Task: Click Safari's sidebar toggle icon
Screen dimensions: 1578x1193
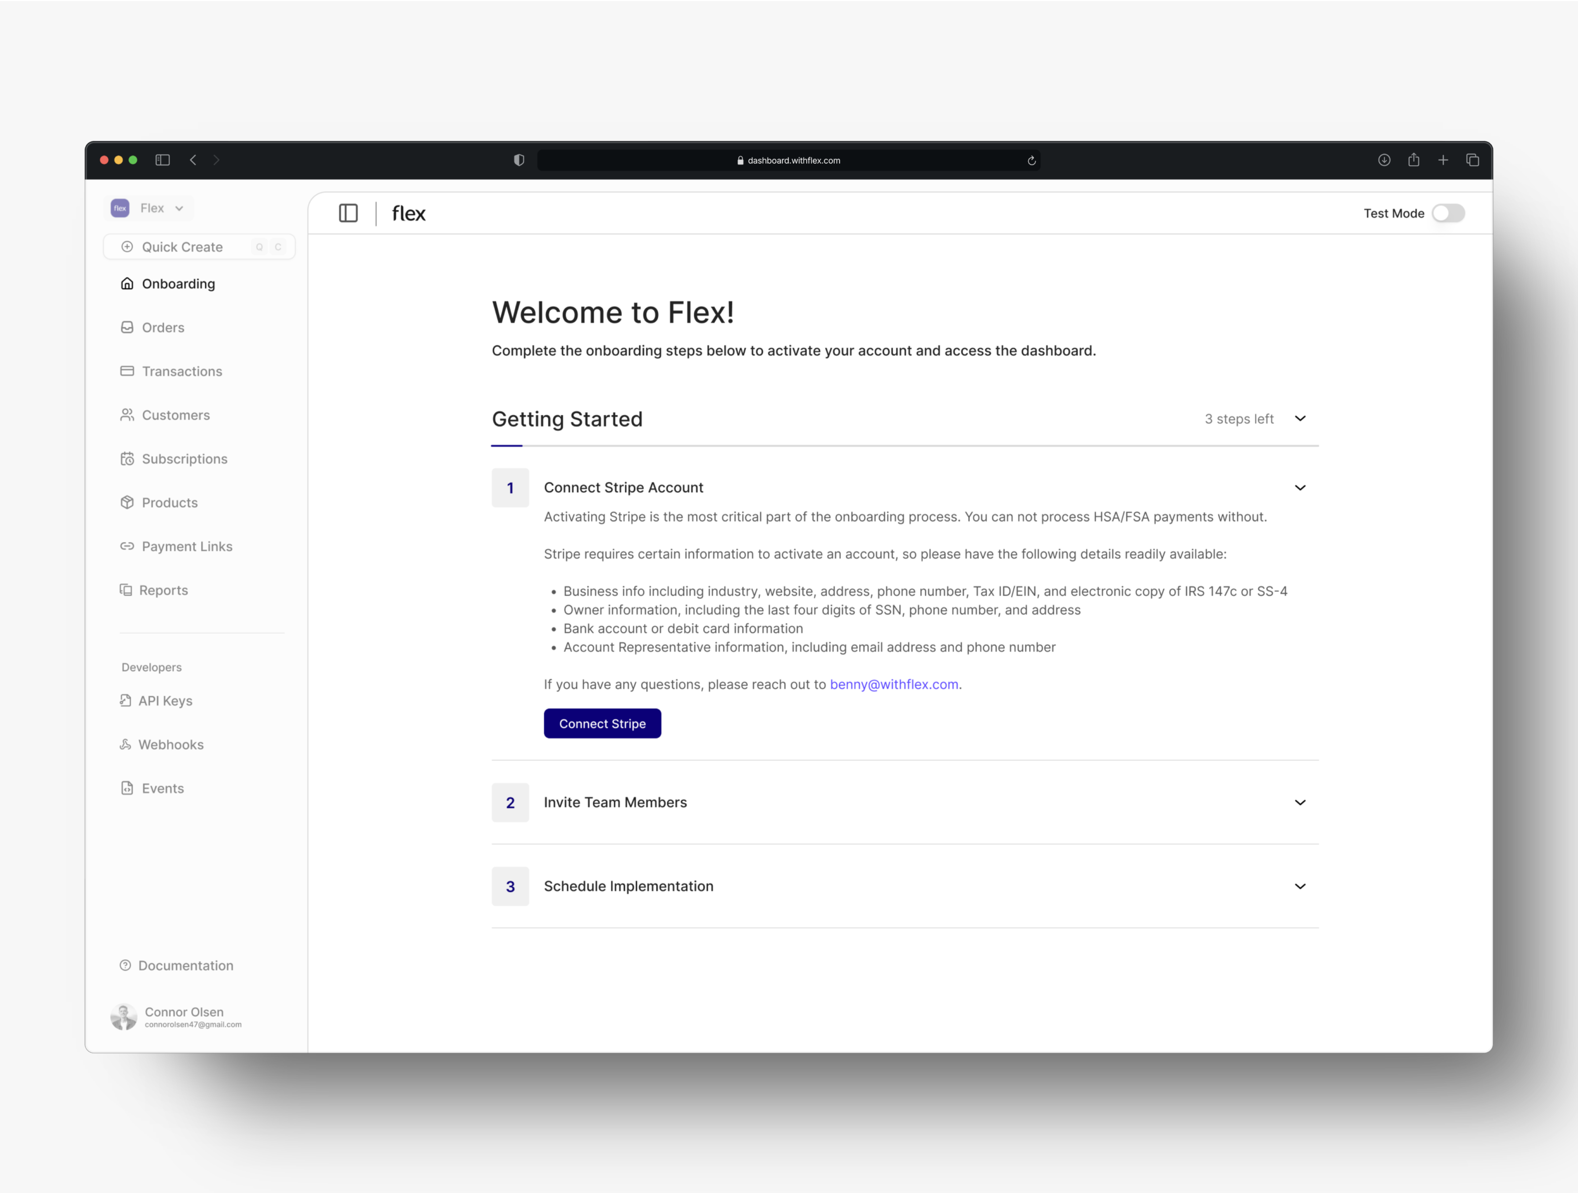Action: [x=163, y=160]
